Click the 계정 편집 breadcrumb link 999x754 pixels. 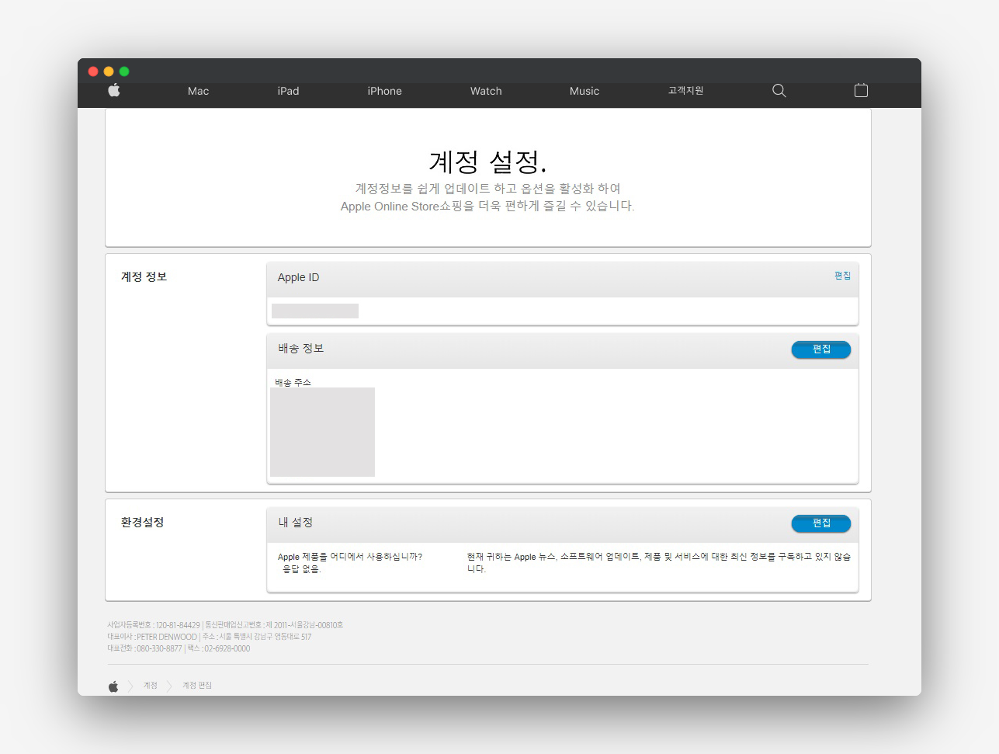tap(197, 686)
